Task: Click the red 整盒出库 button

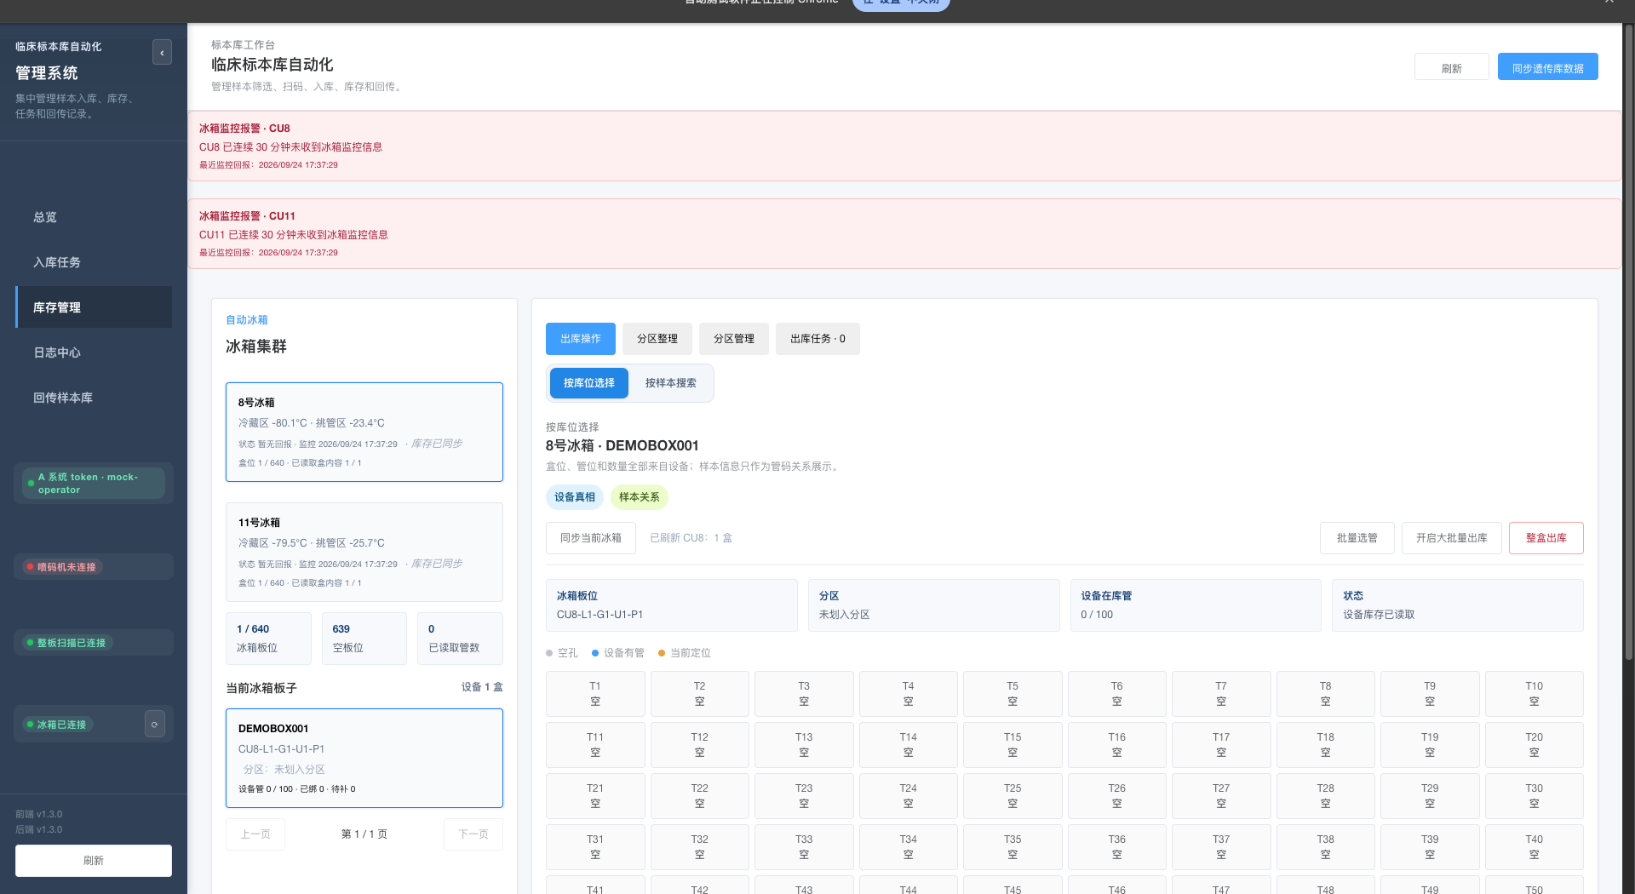Action: [1546, 538]
